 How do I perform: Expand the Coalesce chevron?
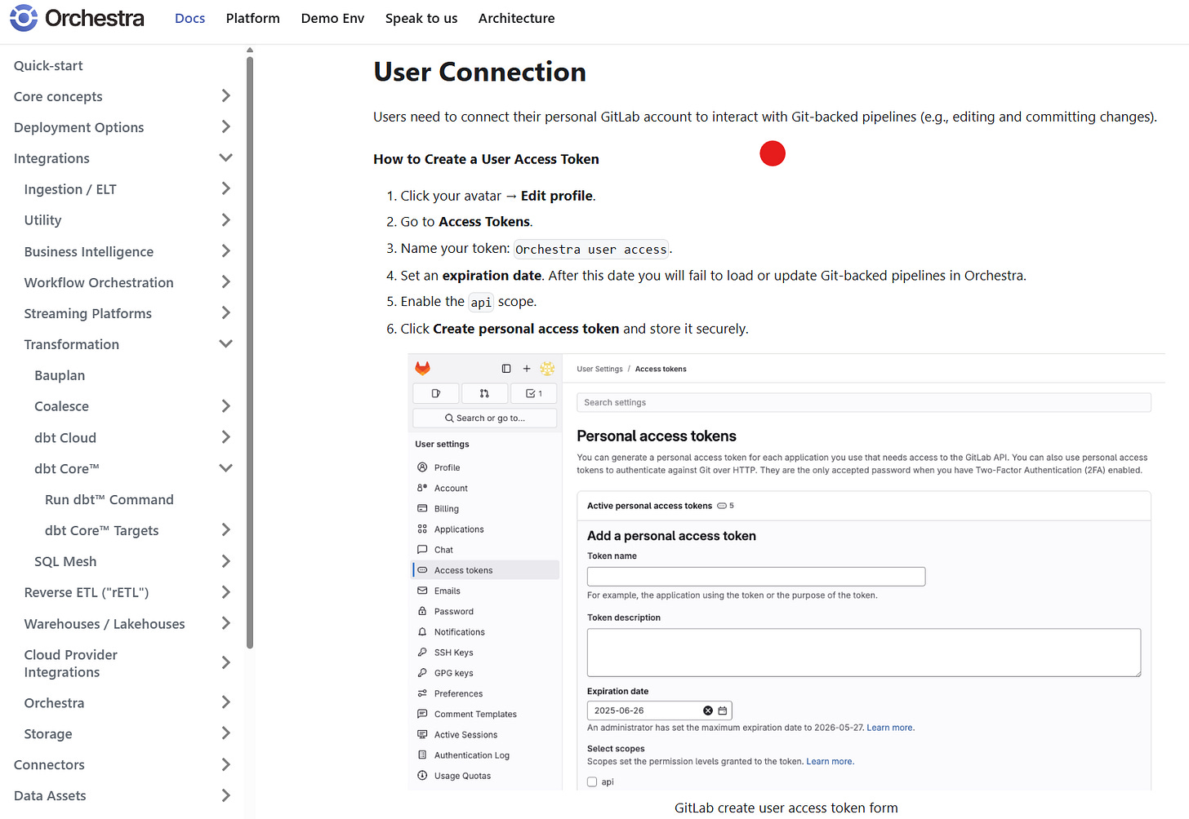226,406
